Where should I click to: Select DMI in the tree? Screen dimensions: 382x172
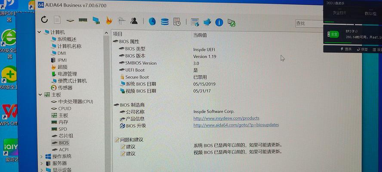[x=59, y=53]
